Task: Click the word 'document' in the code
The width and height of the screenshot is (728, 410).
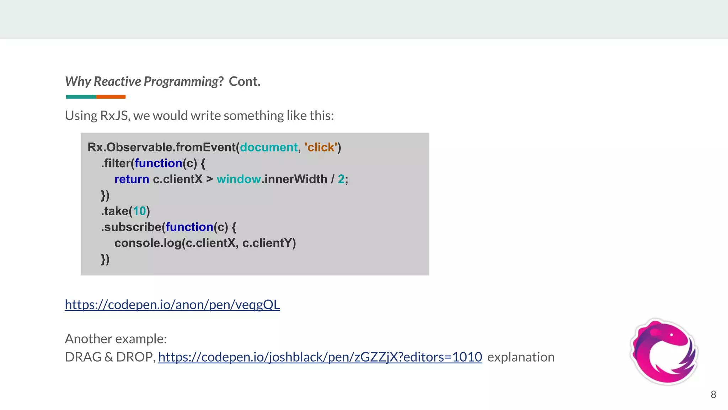Action: click(x=268, y=147)
